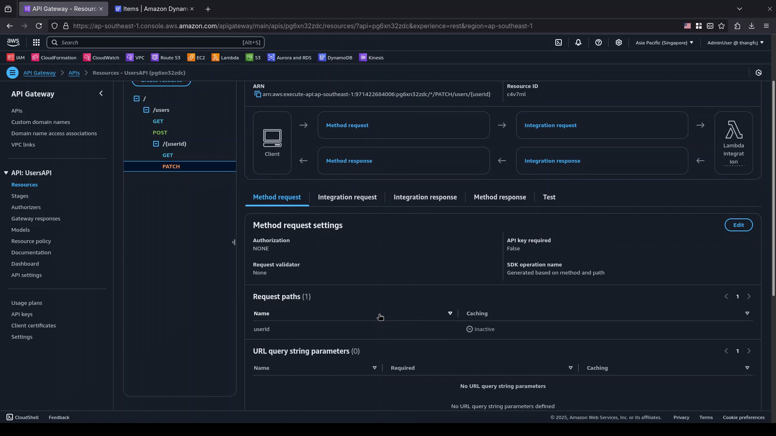Collapse the /users resource node
This screenshot has width=776, height=436.
point(146,110)
